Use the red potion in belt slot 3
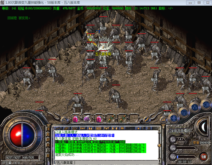212x165 pixels. [99, 119]
